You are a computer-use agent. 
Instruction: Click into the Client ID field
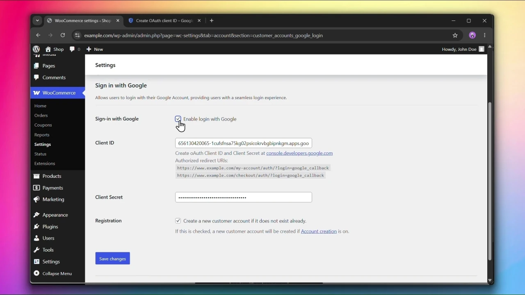point(244,143)
